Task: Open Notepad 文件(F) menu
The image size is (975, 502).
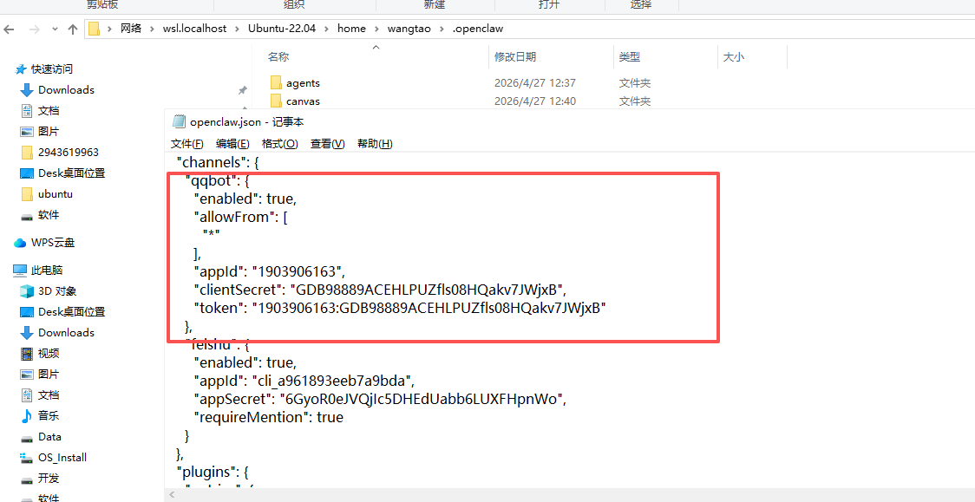Action: click(x=187, y=144)
